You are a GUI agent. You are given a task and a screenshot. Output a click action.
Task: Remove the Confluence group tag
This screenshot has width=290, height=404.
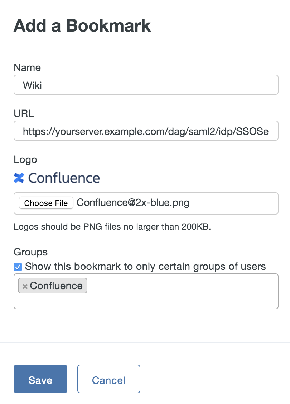tap(25, 286)
